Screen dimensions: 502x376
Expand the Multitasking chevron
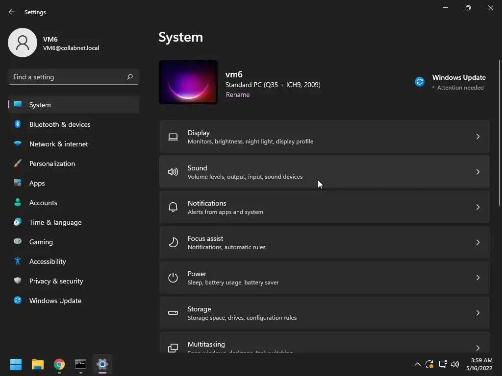tap(477, 348)
